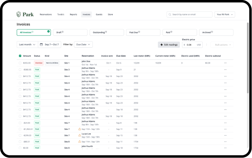The image size is (252, 158).
Task: Check the box for $0.00 John Fourth invoice
Action: (x=20, y=148)
